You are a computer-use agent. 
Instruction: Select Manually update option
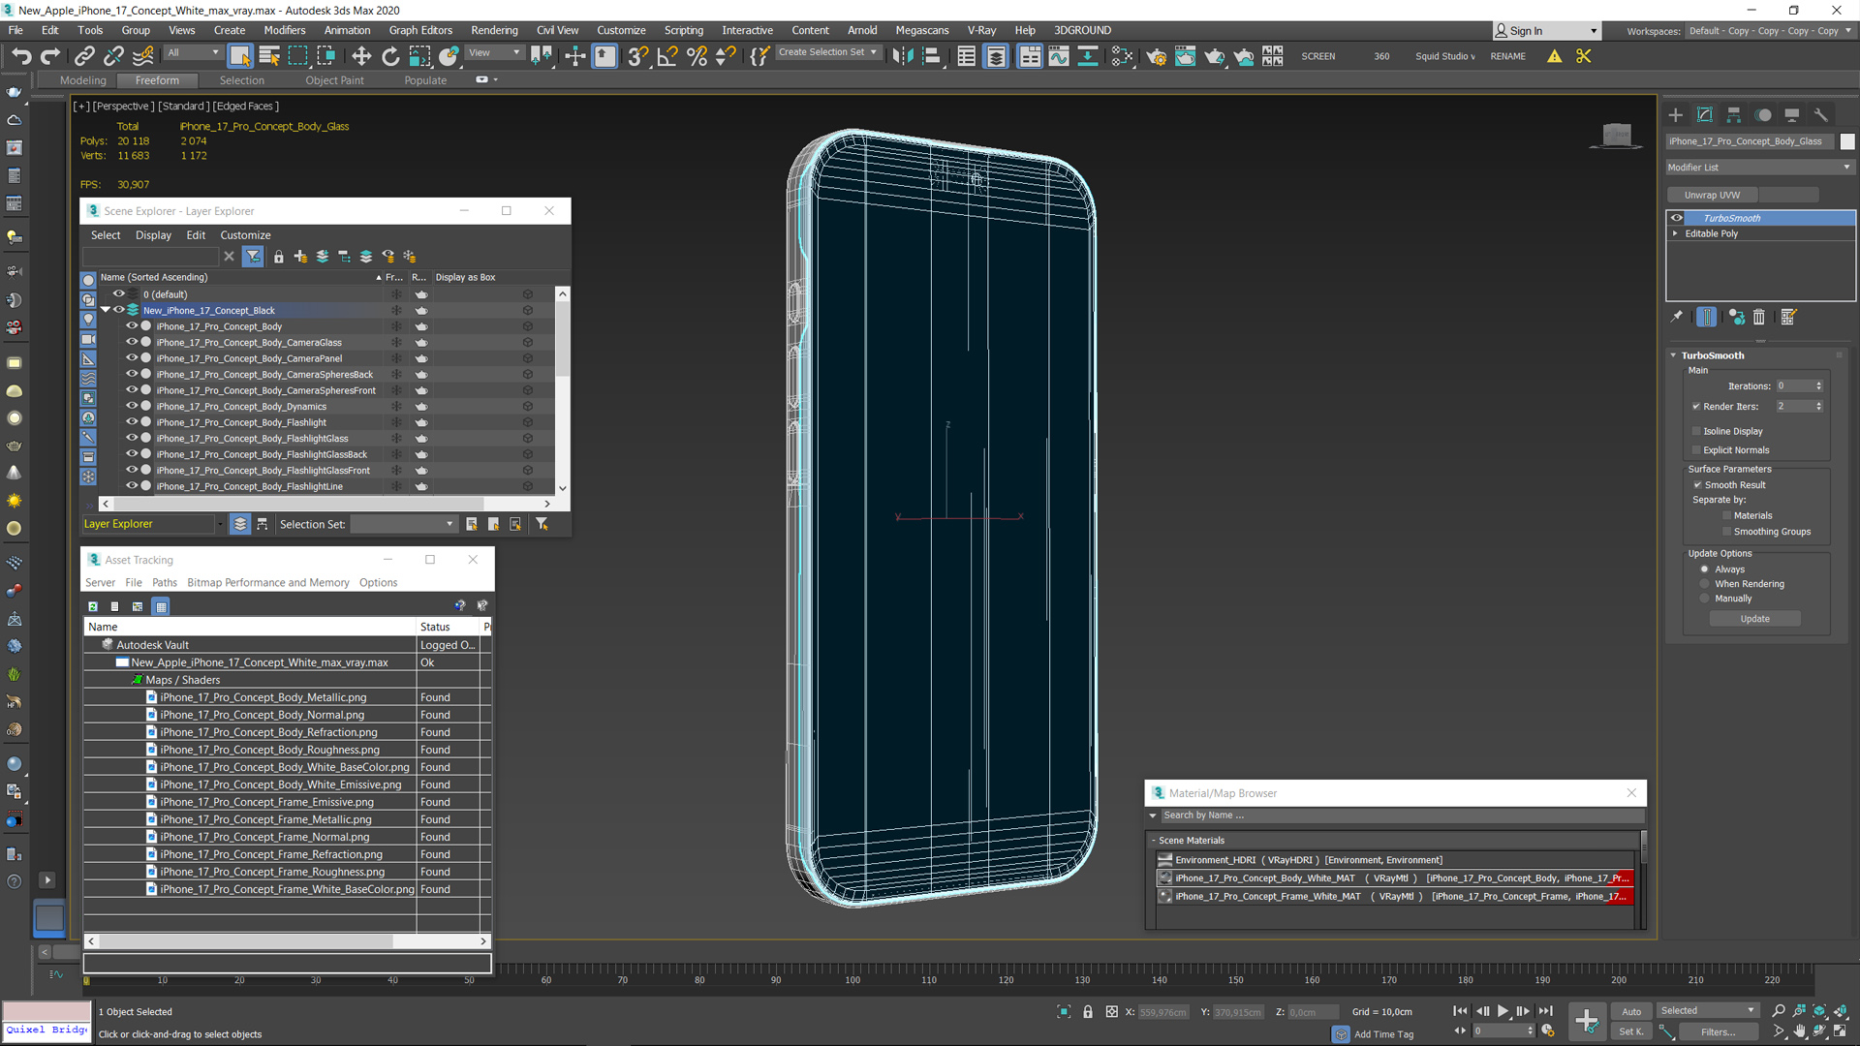point(1705,599)
